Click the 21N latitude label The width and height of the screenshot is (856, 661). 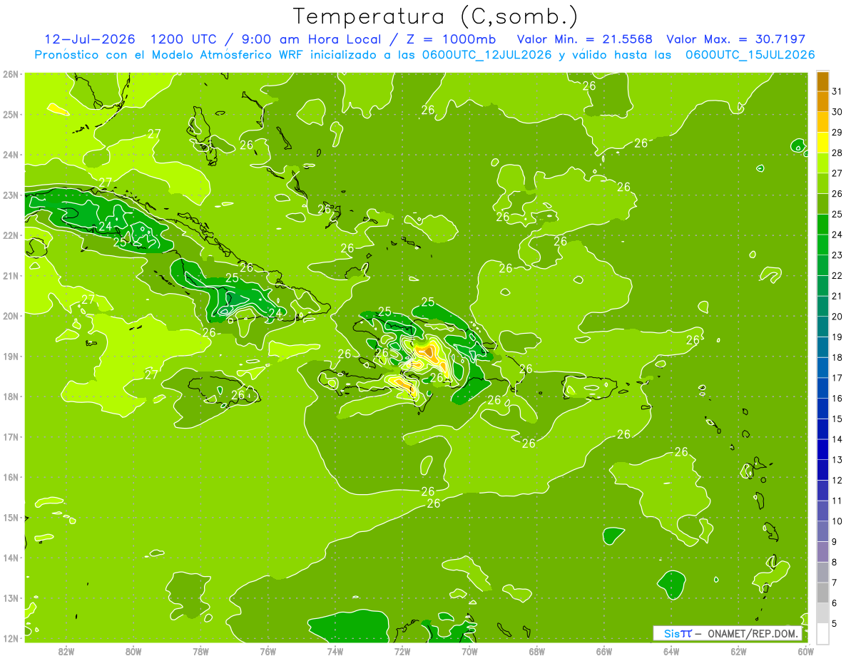[11, 275]
